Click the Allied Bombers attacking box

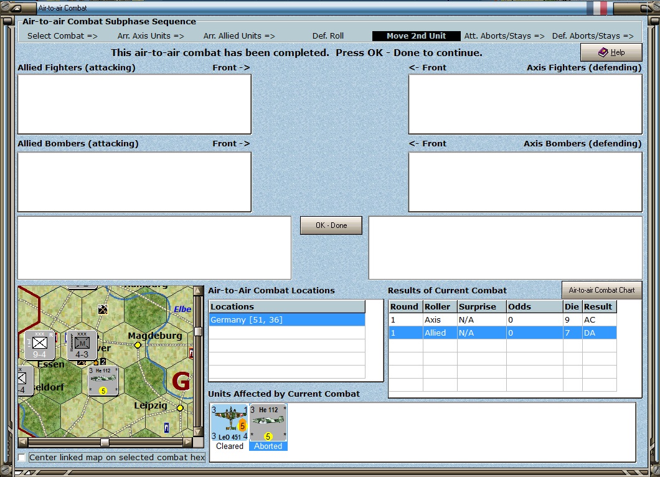(x=134, y=182)
